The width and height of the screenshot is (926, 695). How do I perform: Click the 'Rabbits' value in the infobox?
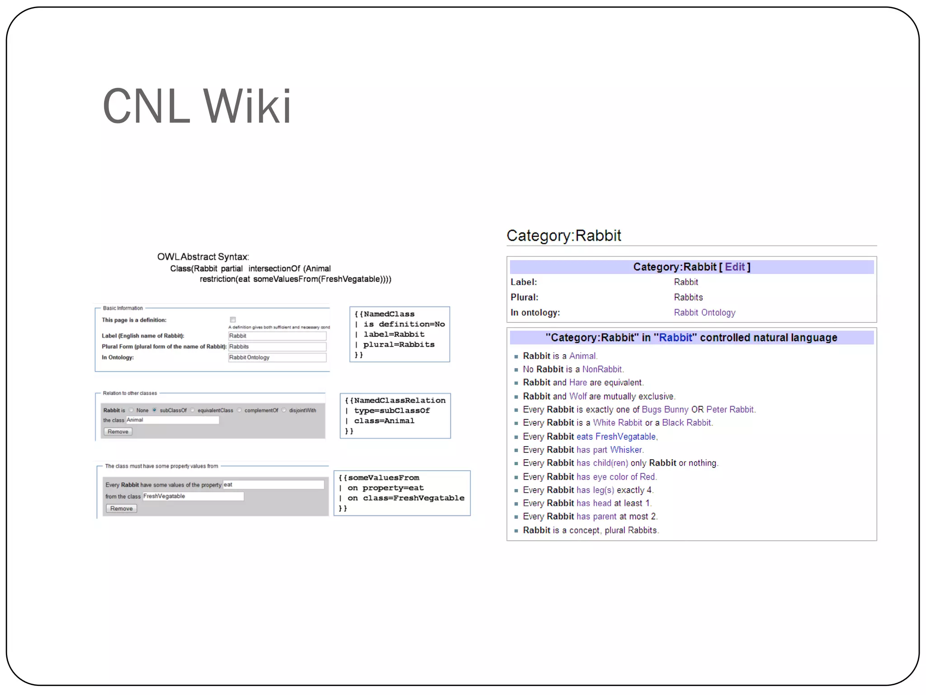coord(688,297)
